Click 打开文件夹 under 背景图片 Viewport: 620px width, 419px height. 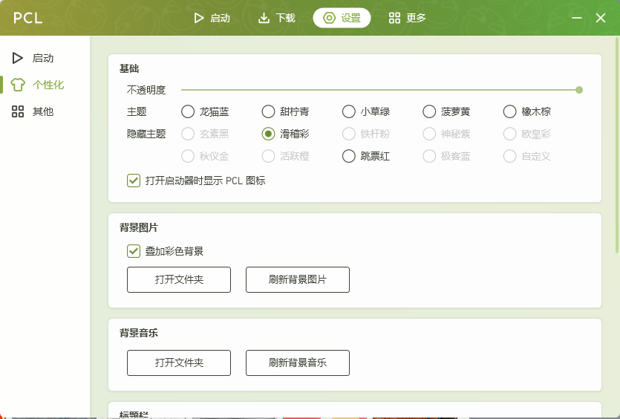pos(179,280)
